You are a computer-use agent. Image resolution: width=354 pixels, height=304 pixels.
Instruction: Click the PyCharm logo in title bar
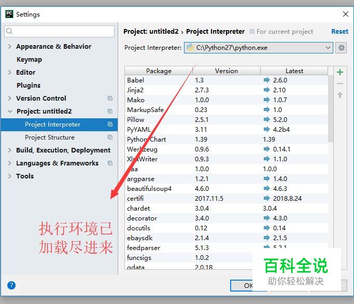(9, 14)
